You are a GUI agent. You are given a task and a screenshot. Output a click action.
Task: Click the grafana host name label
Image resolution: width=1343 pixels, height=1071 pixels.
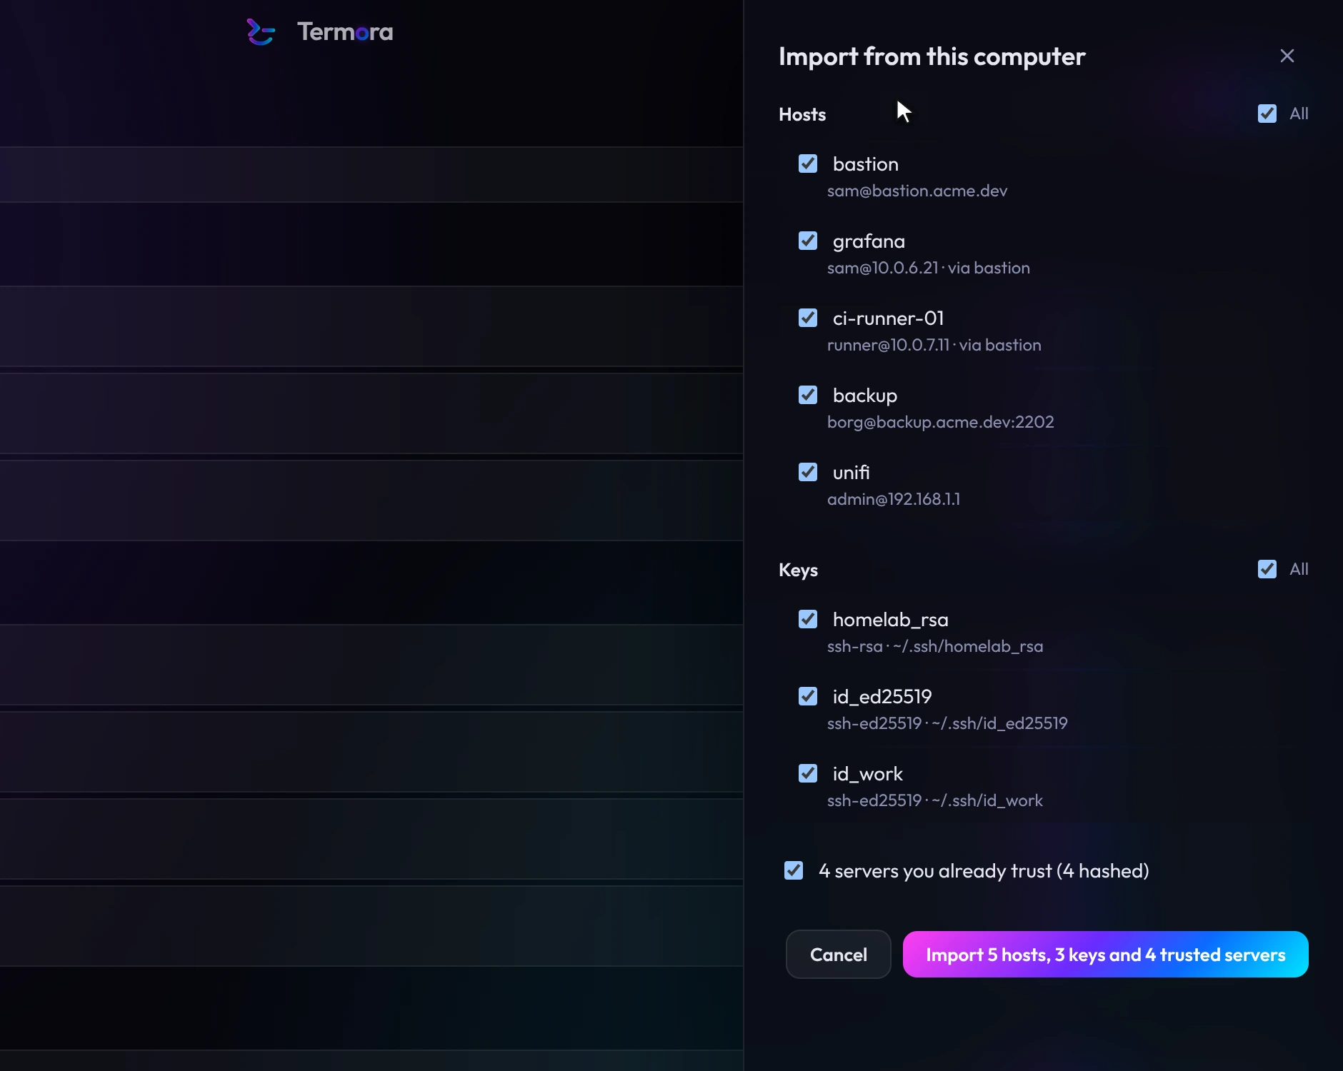pos(869,241)
